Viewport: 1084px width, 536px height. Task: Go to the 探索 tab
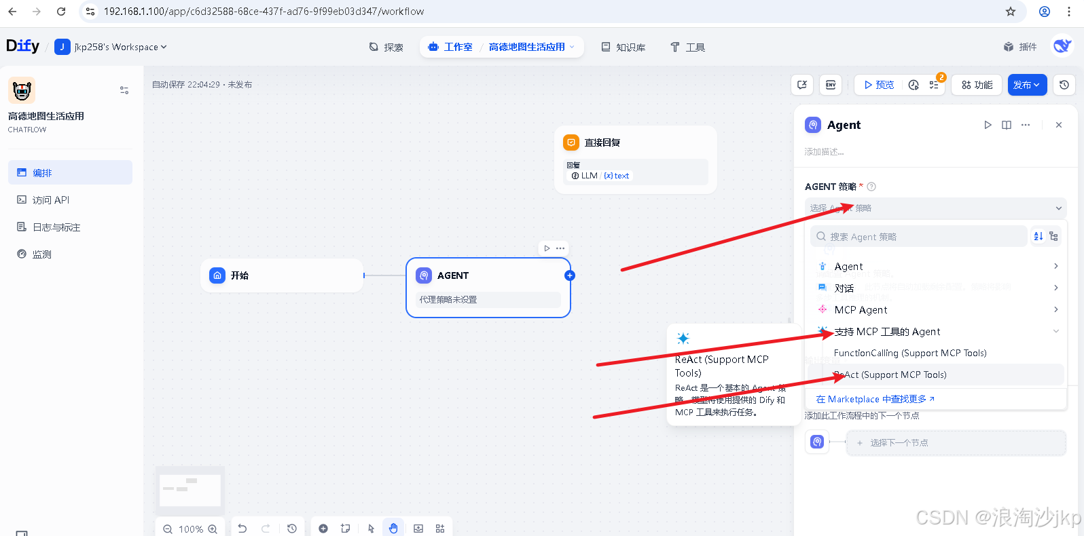click(x=386, y=47)
